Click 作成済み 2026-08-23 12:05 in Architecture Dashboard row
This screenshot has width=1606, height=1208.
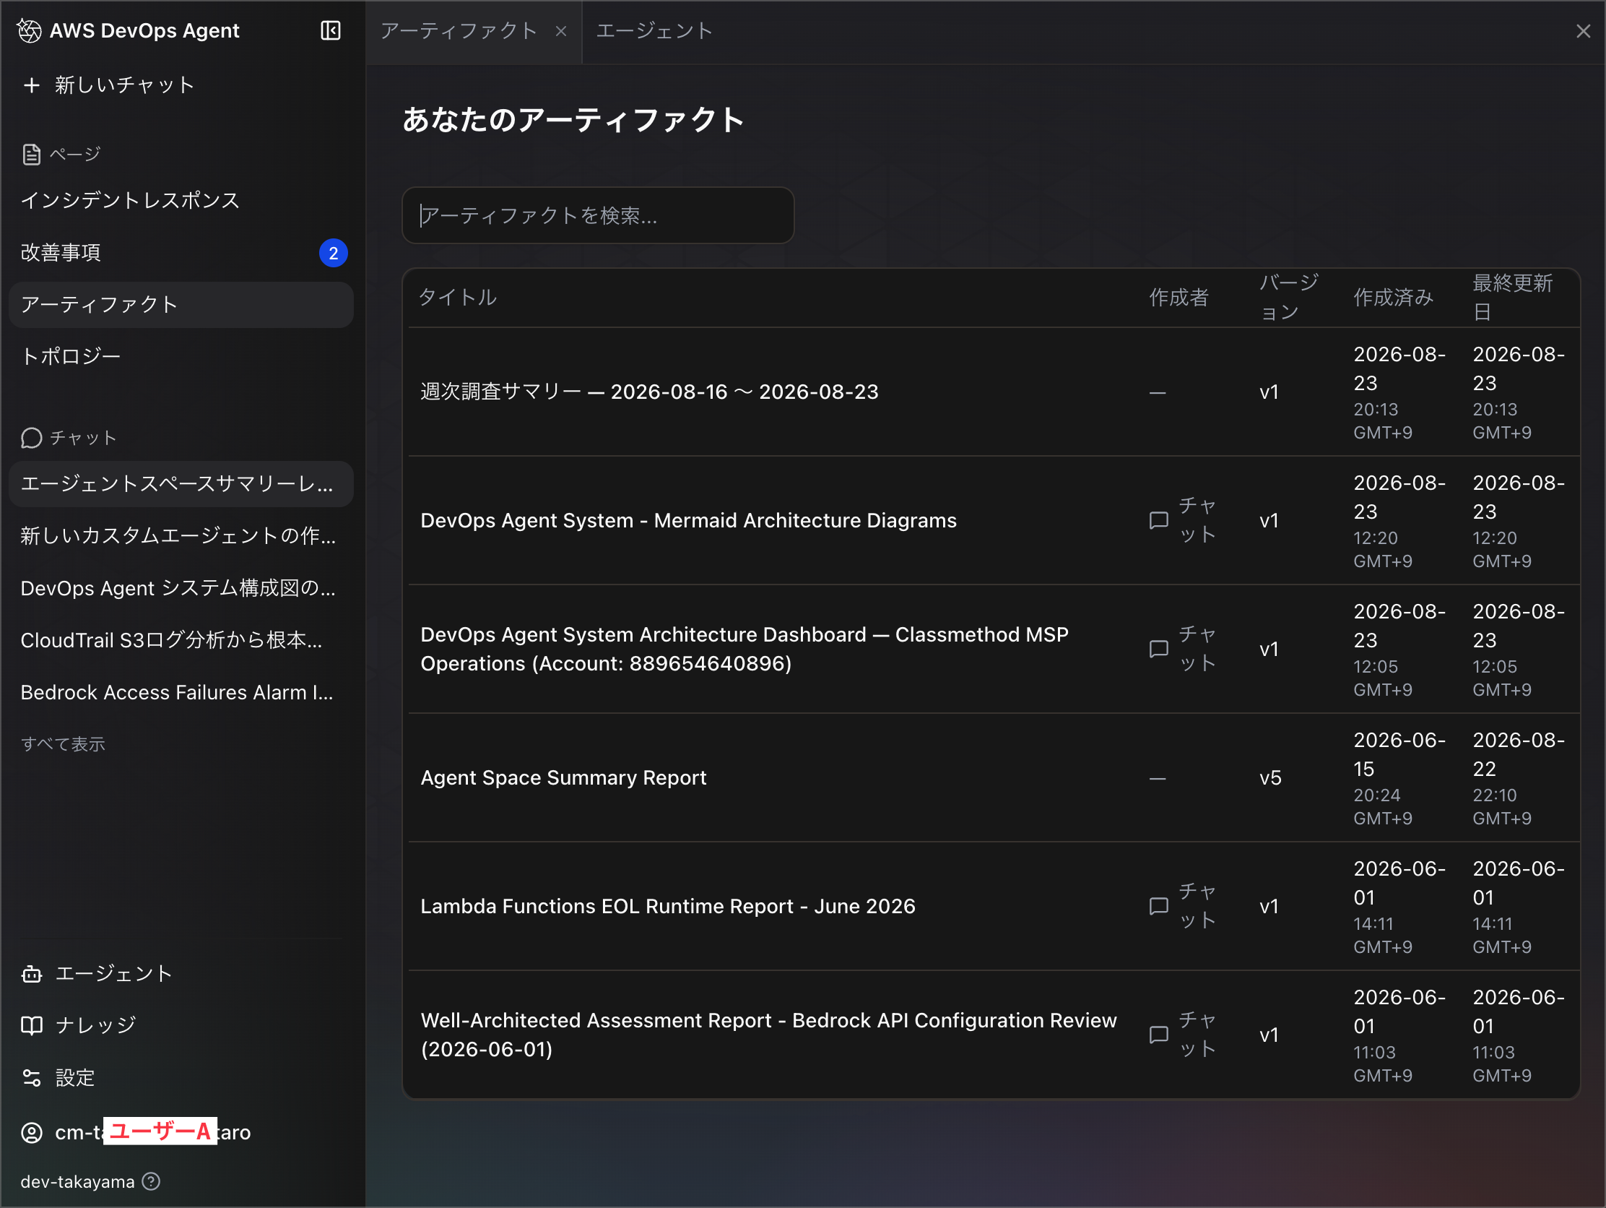coord(1399,650)
